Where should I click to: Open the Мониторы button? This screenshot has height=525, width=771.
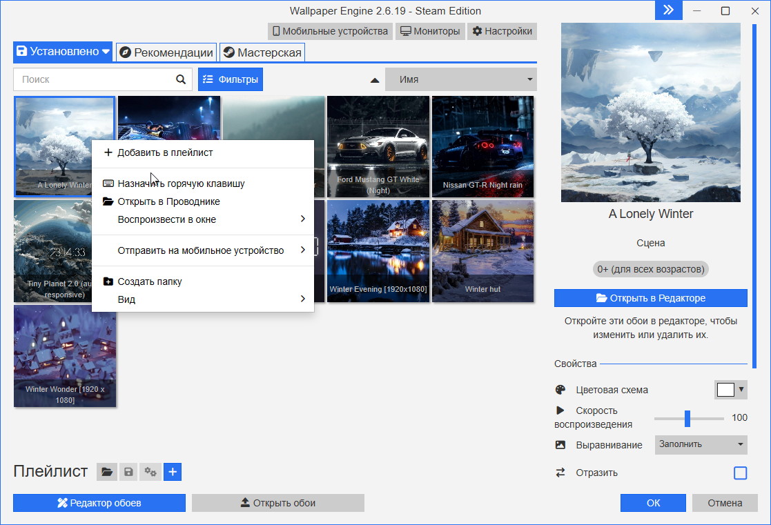coord(430,31)
